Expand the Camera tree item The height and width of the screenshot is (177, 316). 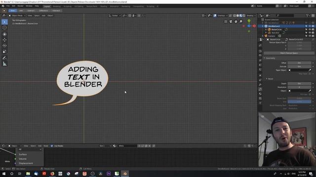[263, 36]
